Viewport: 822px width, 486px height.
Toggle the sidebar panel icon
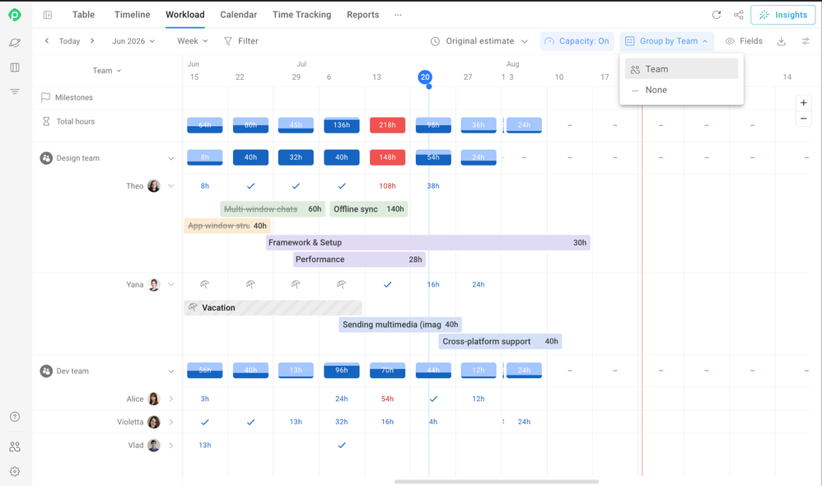coord(48,15)
